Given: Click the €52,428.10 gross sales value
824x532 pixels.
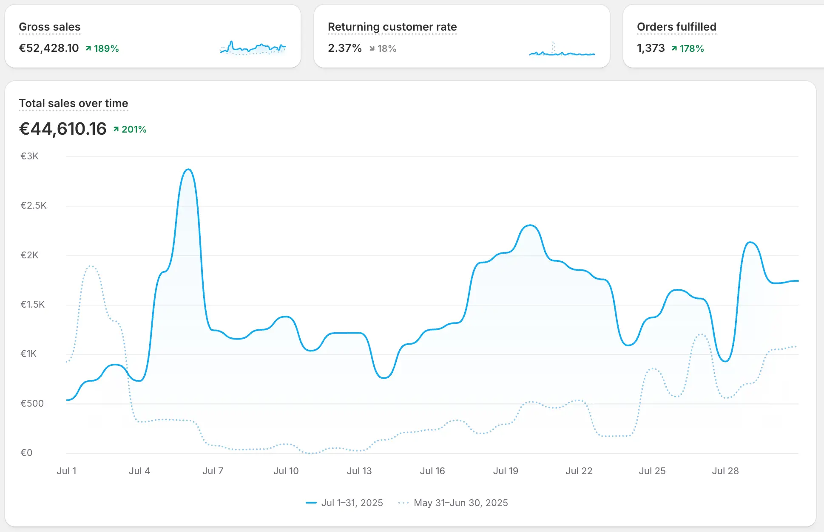Looking at the screenshot, I should [49, 48].
